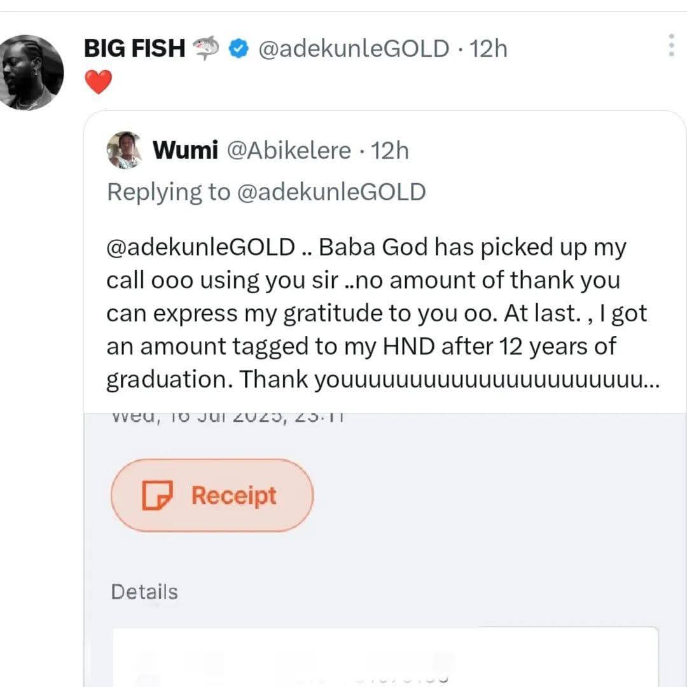Viewport: 687px width, 687px height.
Task: Open the white details card at the bottom
Action: 385,658
